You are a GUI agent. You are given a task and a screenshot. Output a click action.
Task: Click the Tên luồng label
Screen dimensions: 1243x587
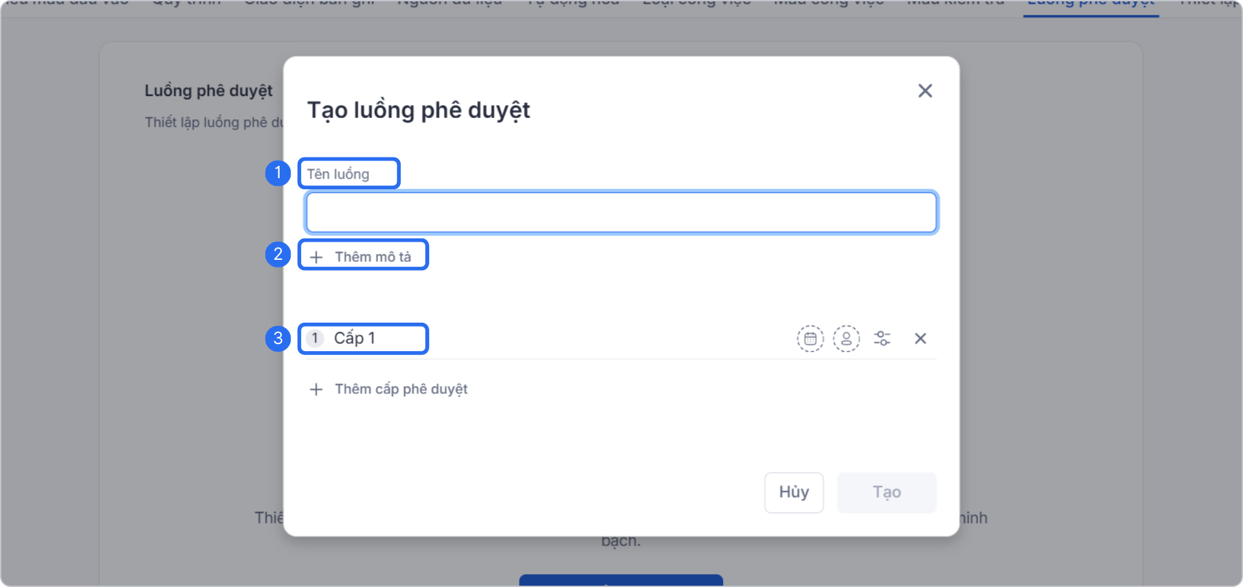338,174
